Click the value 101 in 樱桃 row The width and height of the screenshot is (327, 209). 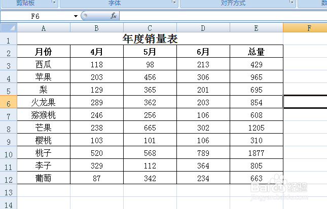(x=150, y=140)
